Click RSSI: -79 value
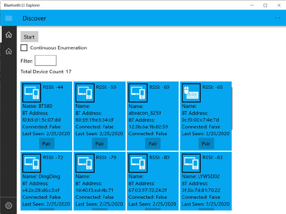286x214 pixels. coord(106,158)
